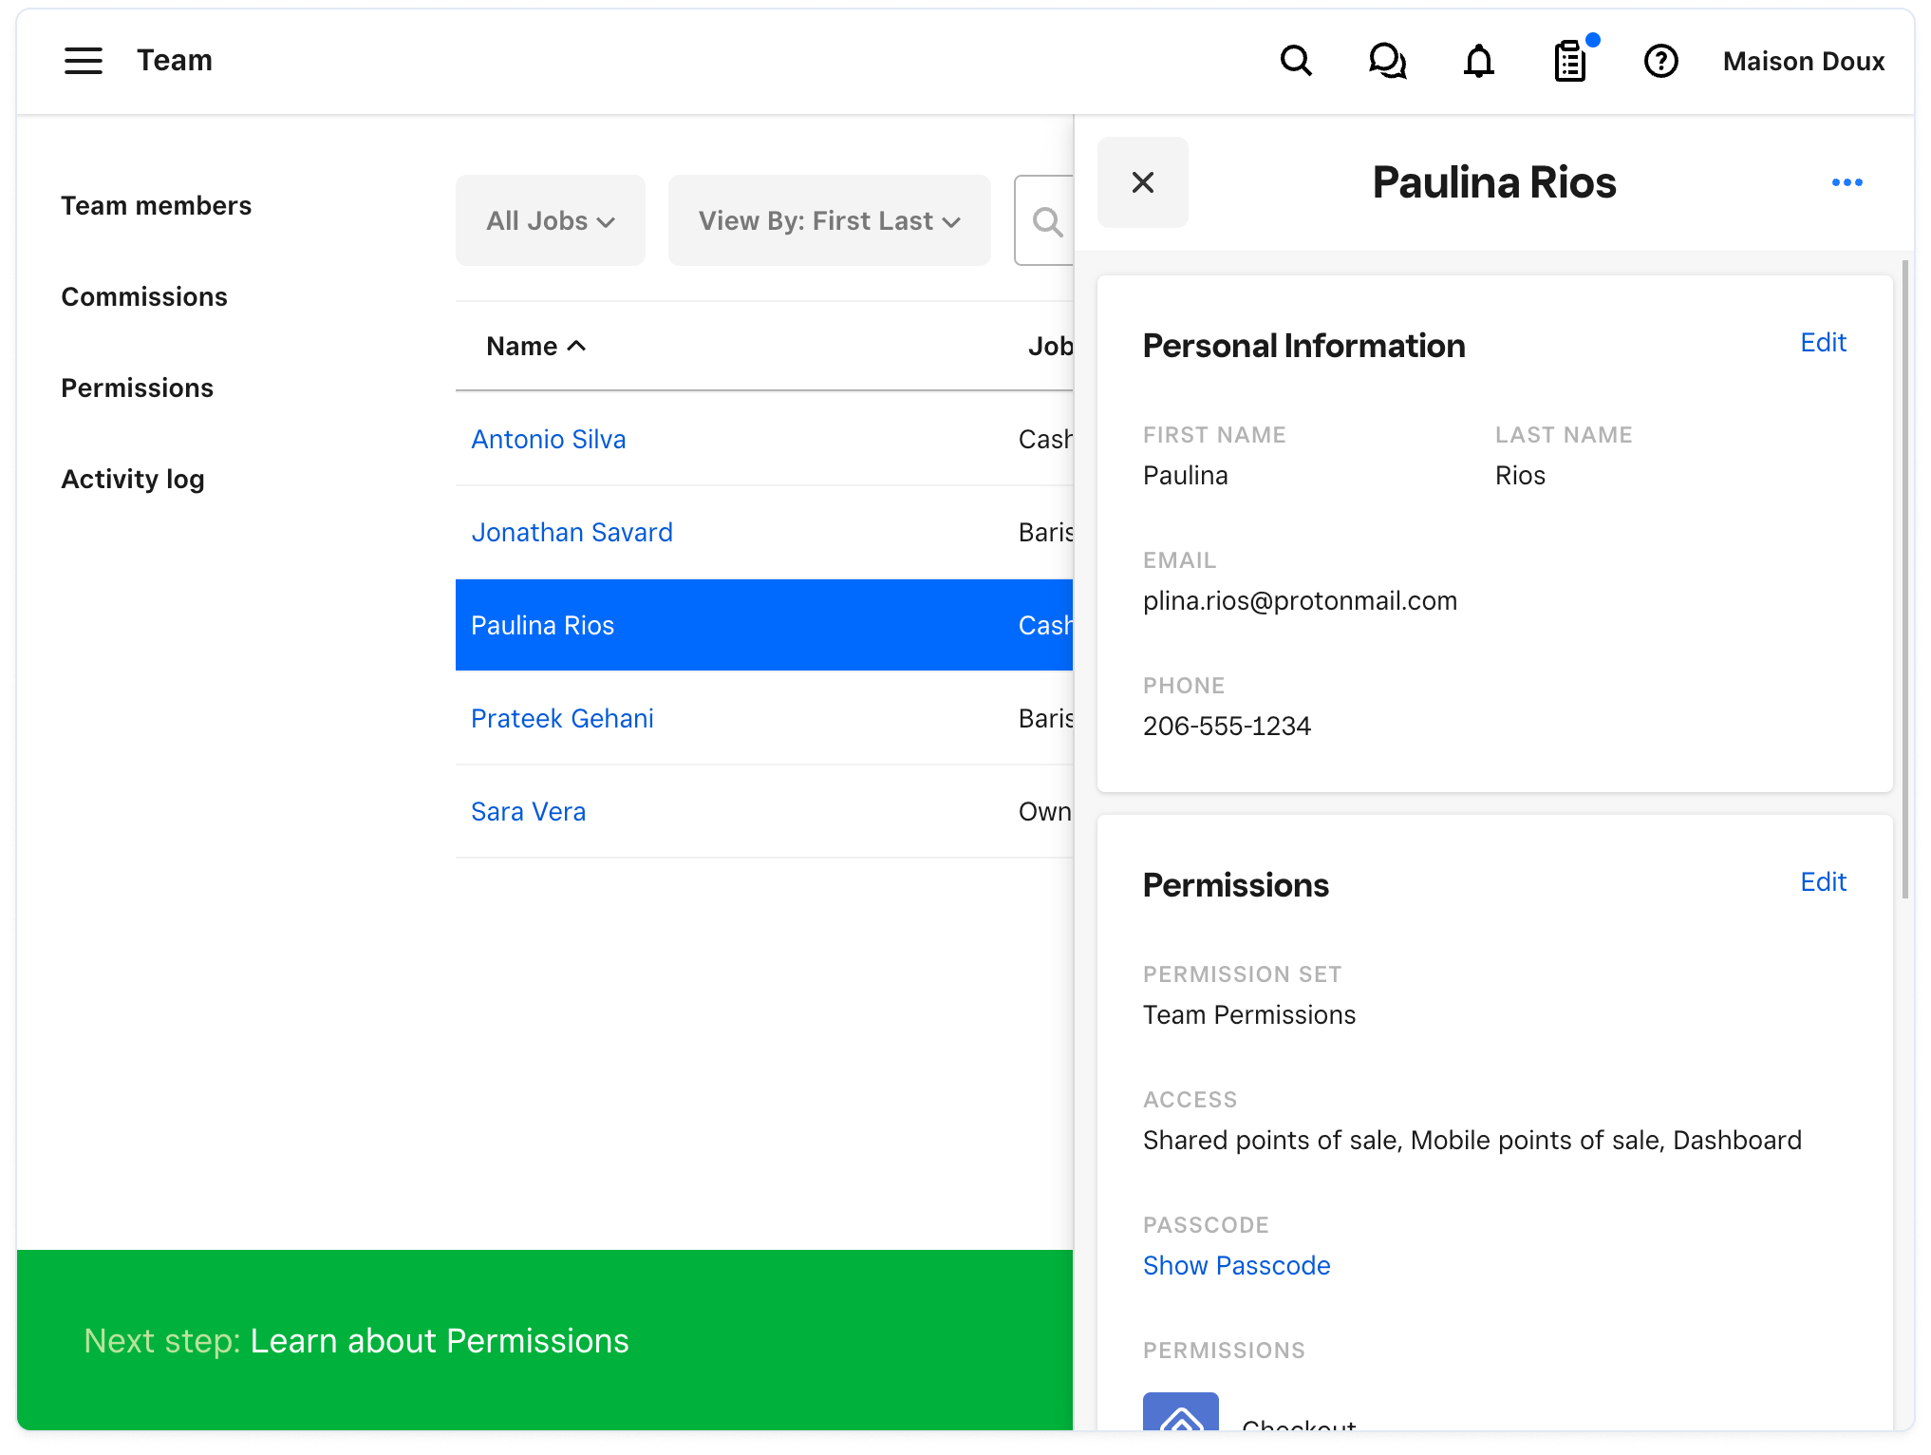Click on Commissions in the sidebar
The width and height of the screenshot is (1931, 1455).
pos(145,296)
